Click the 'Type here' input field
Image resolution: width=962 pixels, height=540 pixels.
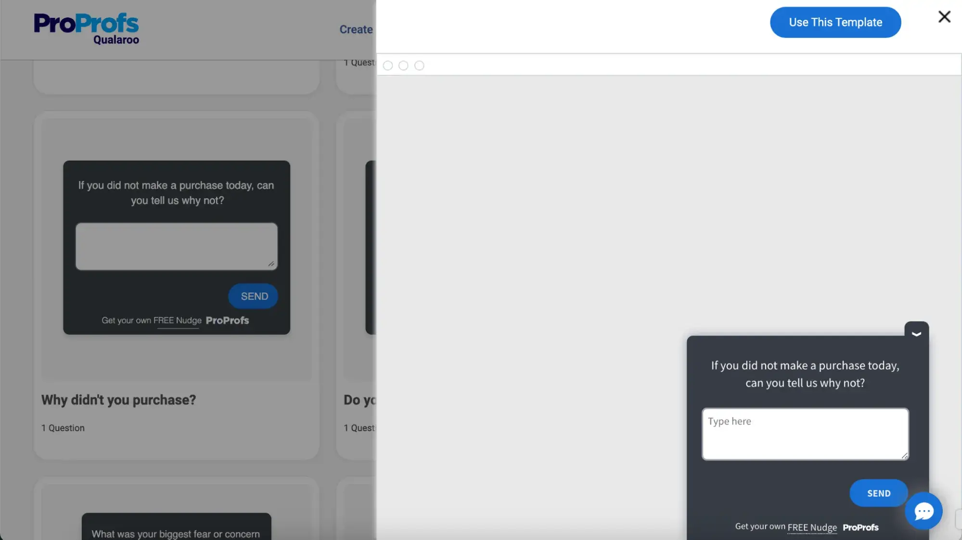(x=804, y=434)
